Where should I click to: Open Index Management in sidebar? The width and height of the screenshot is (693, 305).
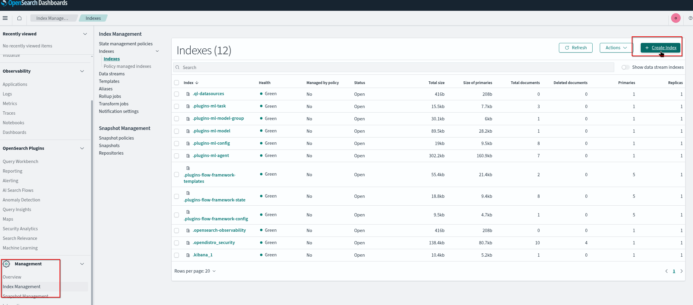[22, 287]
